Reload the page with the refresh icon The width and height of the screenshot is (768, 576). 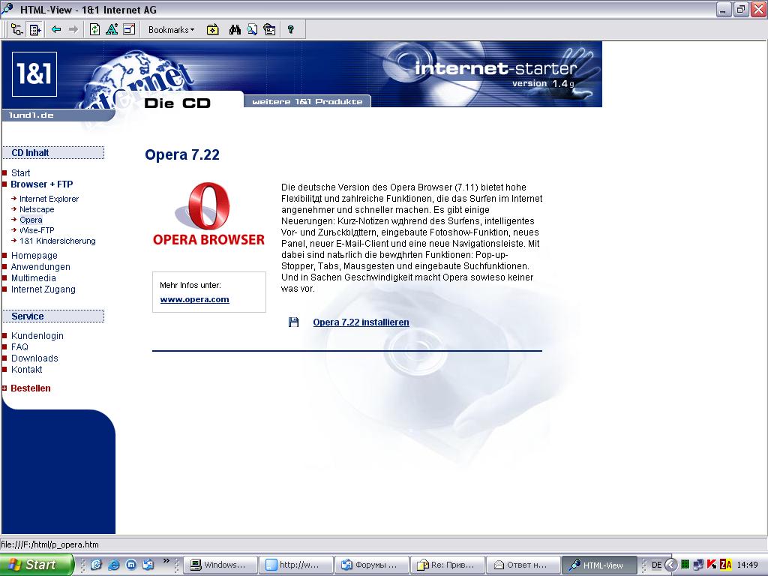tap(95, 30)
